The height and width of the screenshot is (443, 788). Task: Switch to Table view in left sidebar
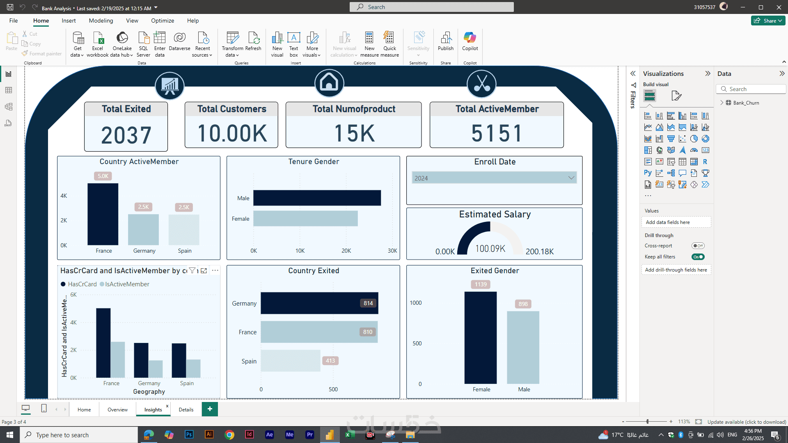coord(9,90)
